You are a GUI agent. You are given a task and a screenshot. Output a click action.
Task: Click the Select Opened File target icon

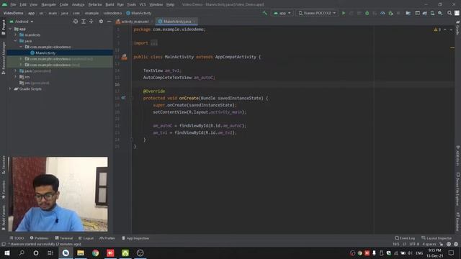point(76,22)
